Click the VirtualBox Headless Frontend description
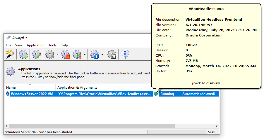 coord(214,20)
